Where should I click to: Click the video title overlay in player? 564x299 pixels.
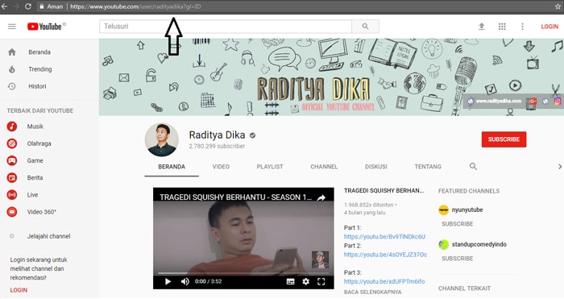point(235,197)
